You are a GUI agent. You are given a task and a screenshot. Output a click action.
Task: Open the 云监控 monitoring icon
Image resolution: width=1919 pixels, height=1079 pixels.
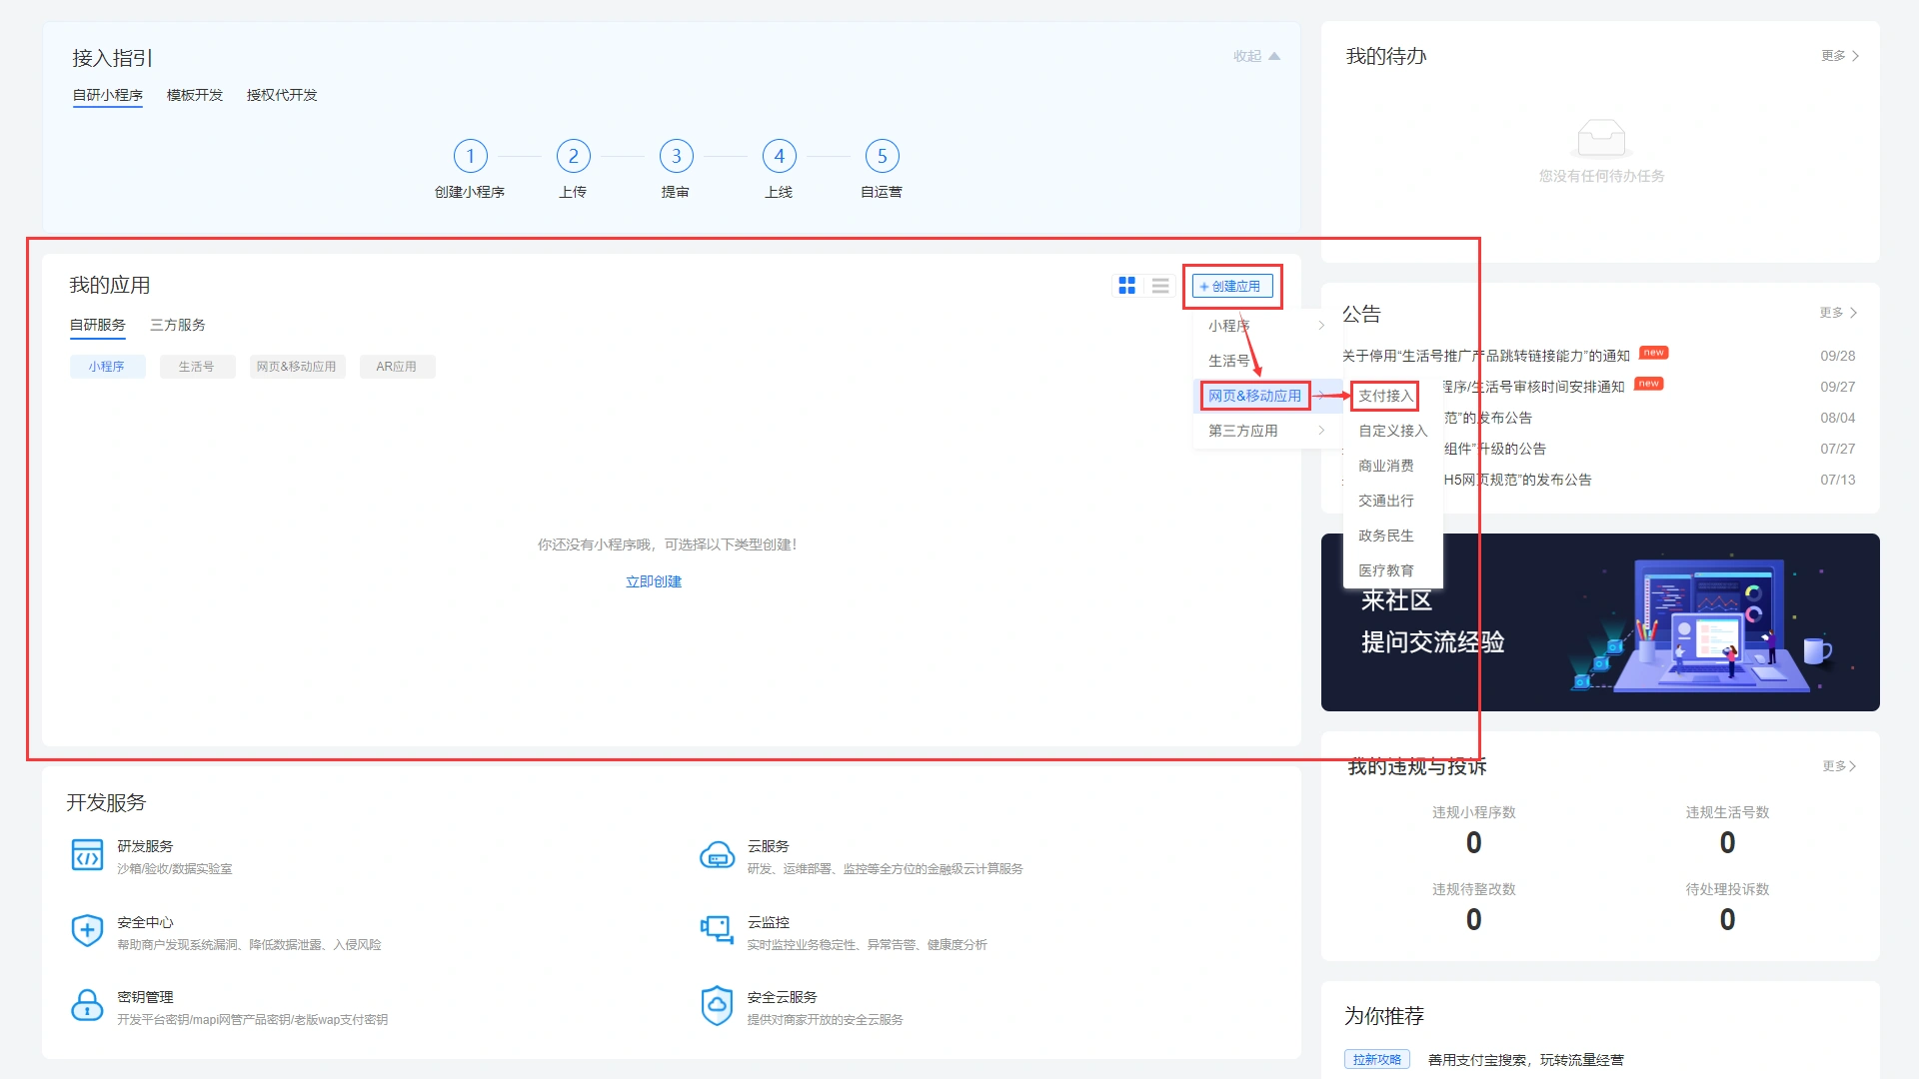click(717, 930)
